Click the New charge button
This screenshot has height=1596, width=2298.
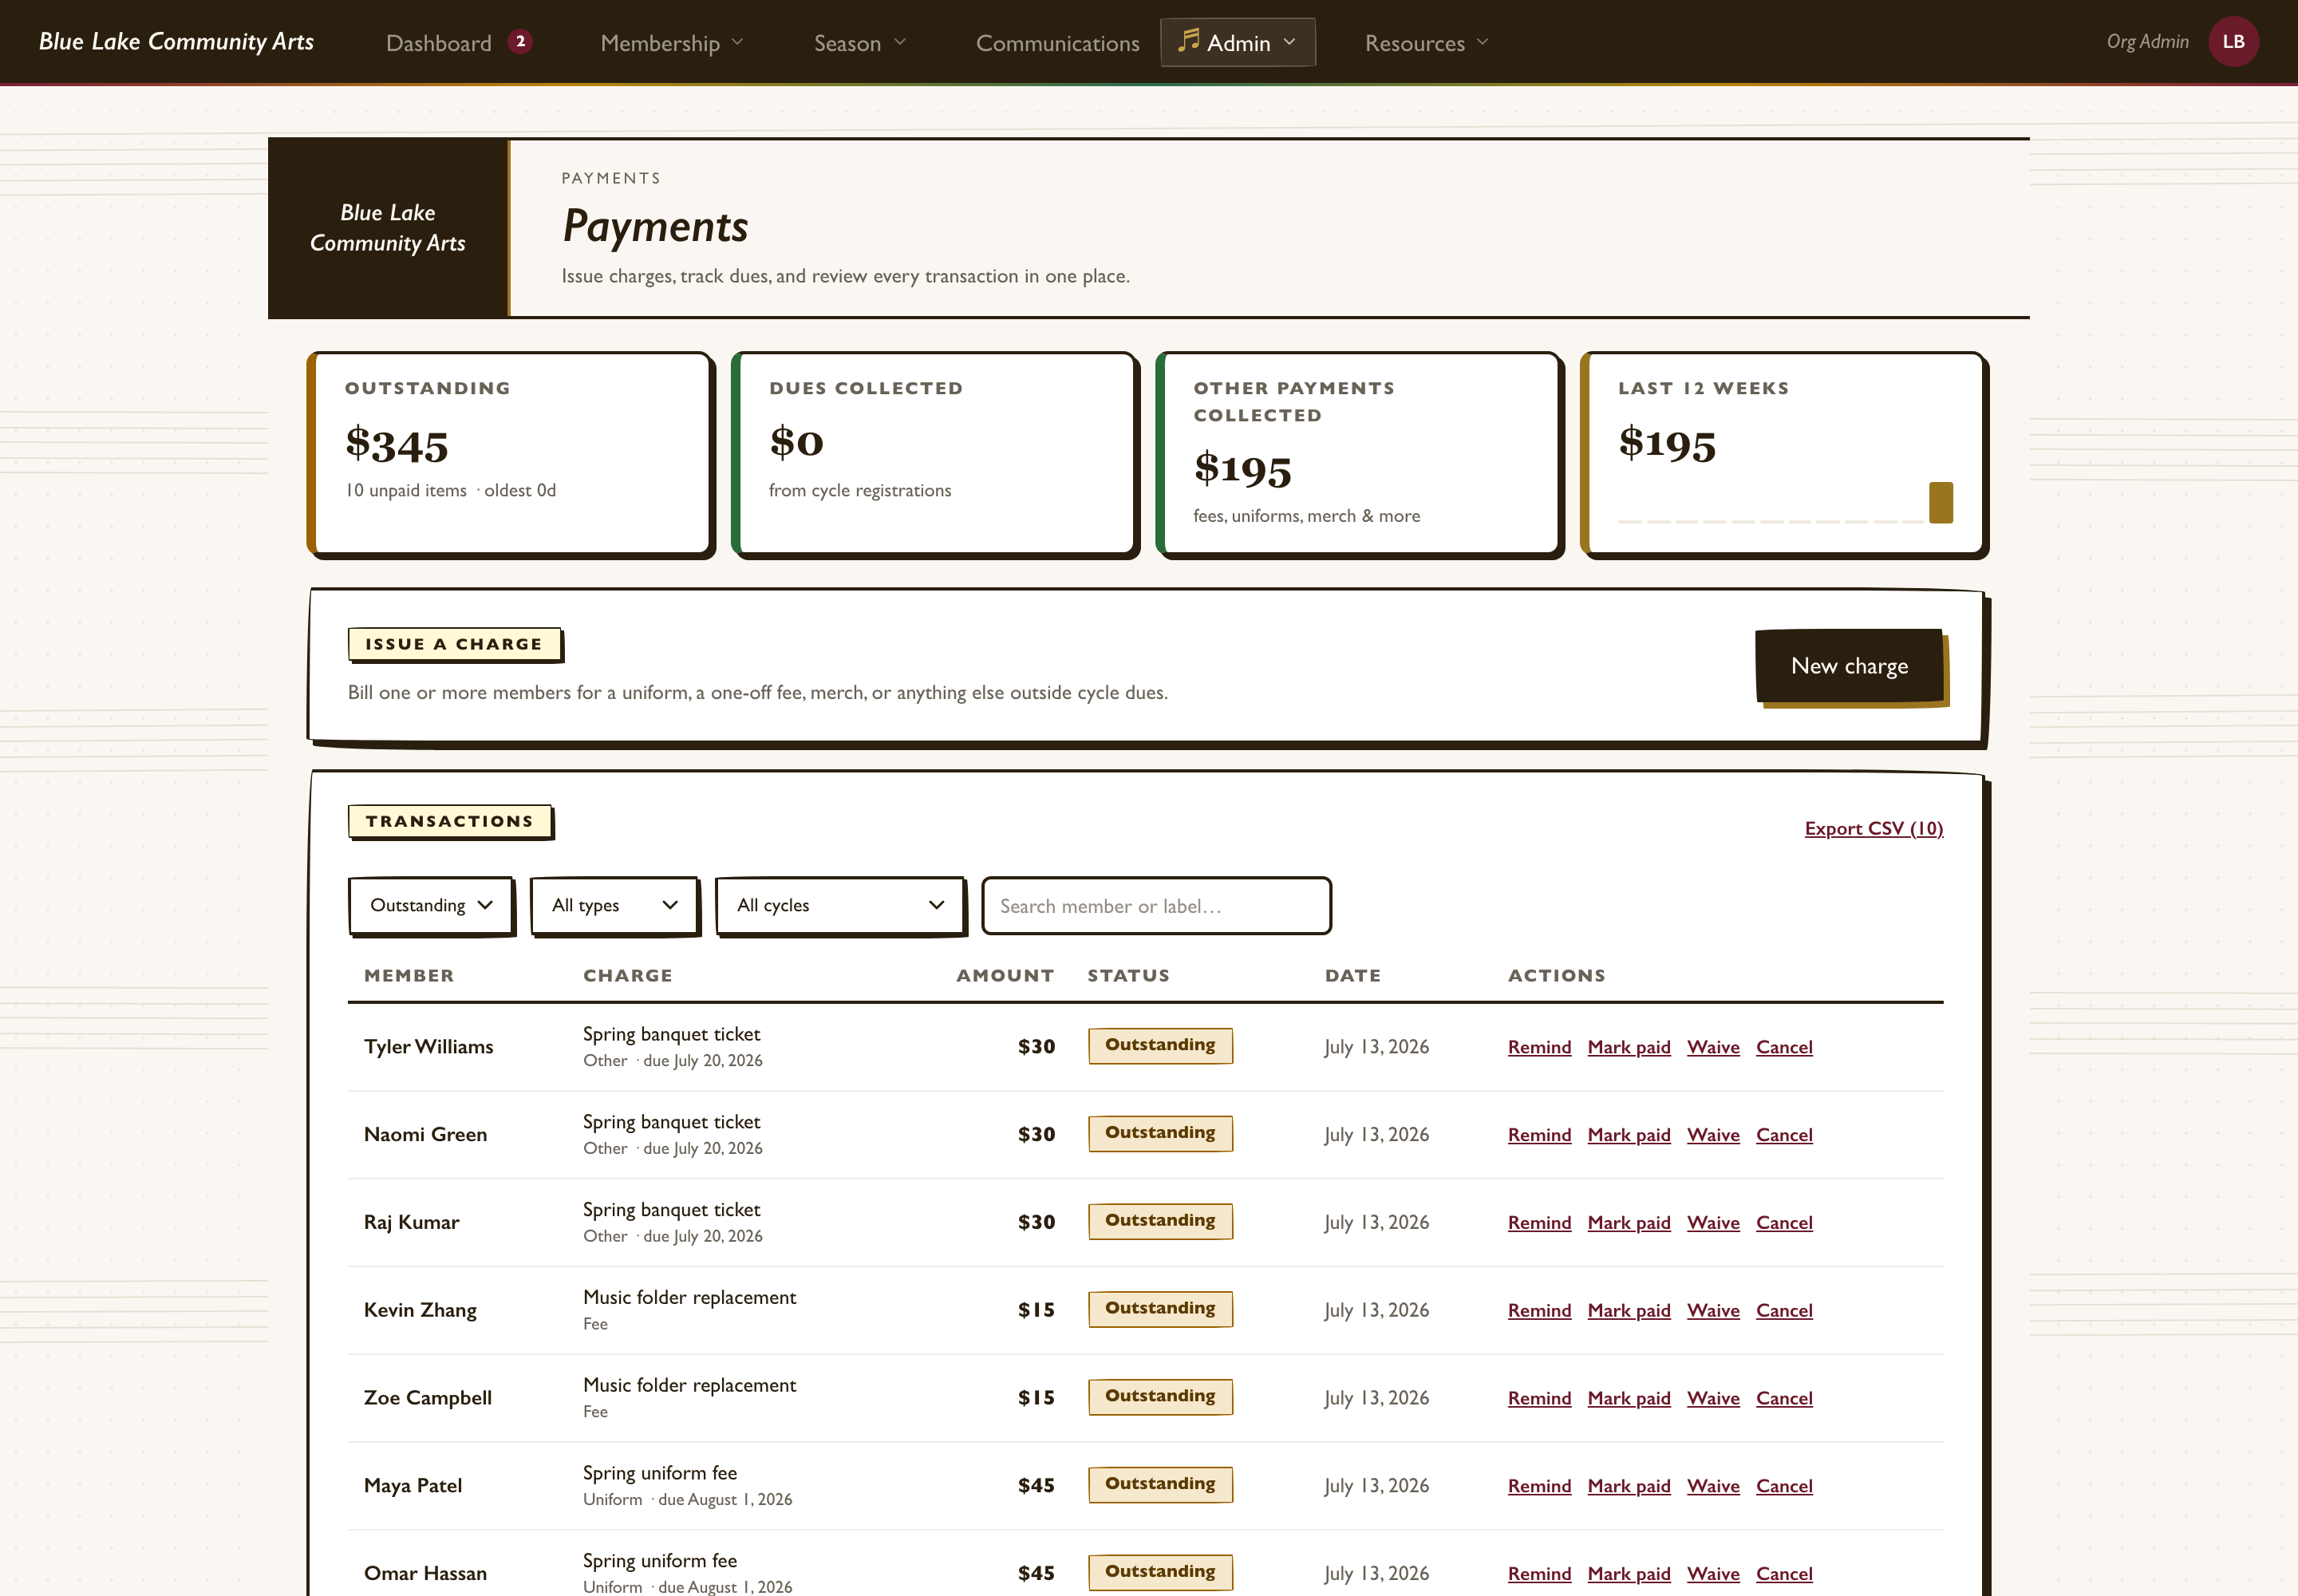click(x=1849, y=666)
